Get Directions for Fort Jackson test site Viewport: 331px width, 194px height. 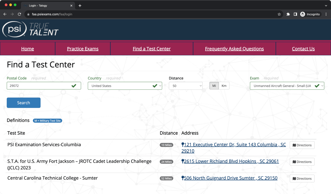[302, 162]
